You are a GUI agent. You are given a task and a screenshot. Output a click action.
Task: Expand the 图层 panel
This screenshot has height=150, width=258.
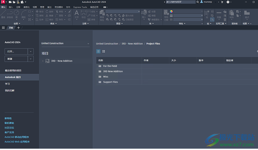tap(119, 24)
